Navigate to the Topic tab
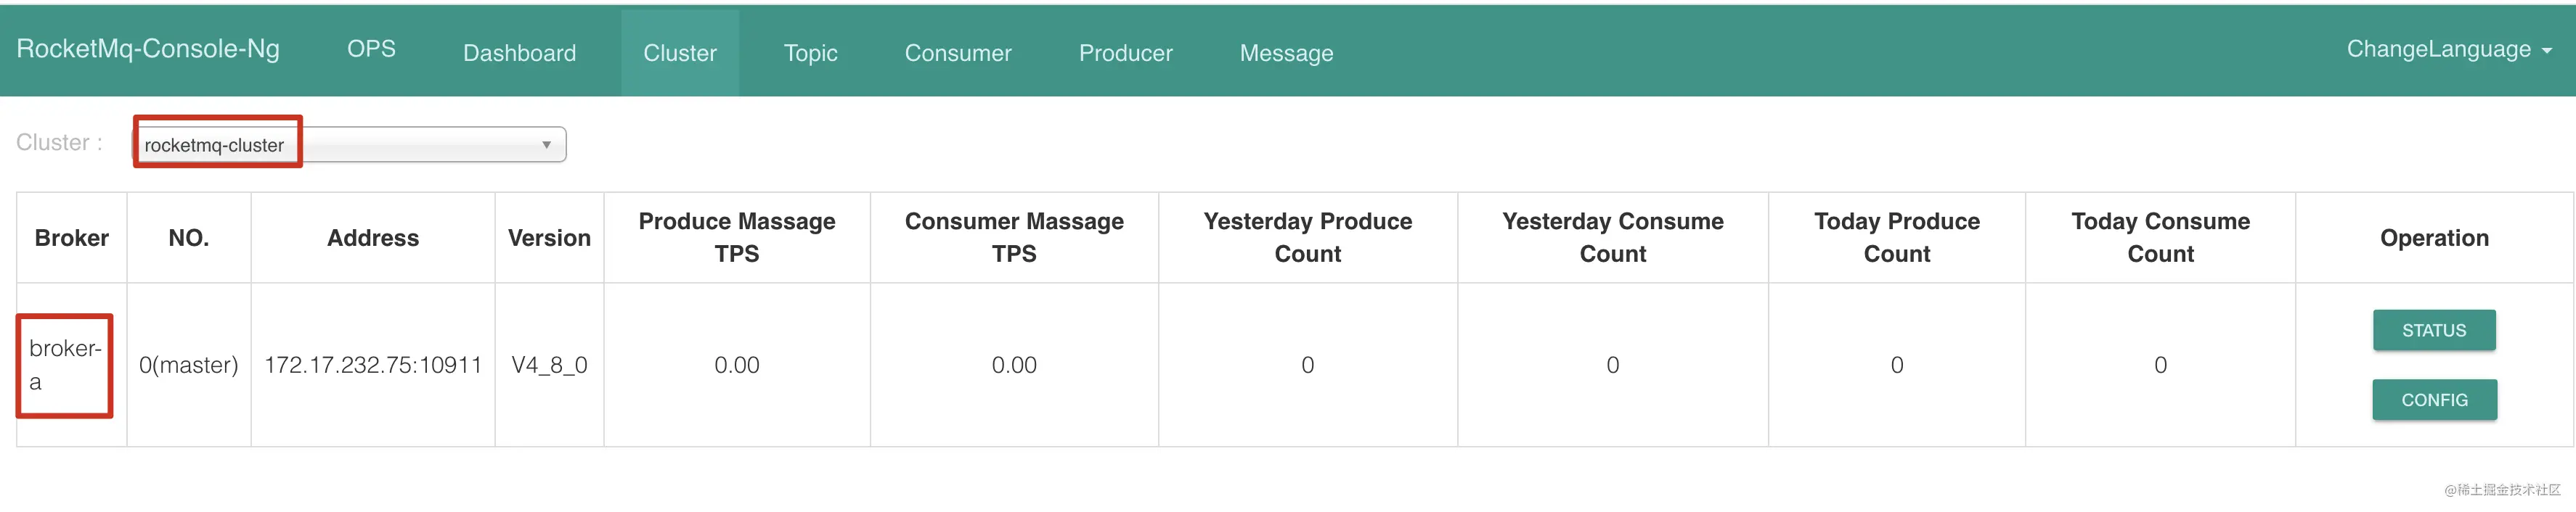 coord(810,53)
